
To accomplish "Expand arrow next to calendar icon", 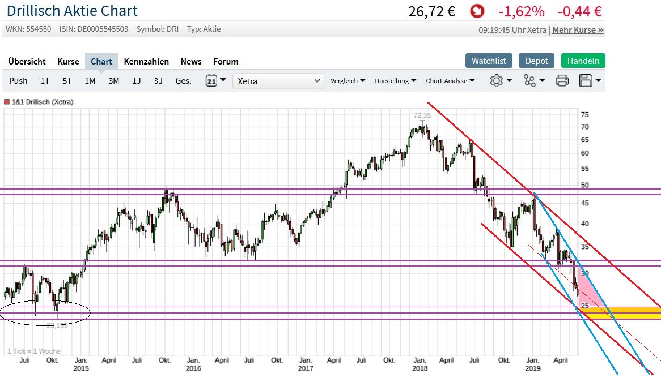I will 223,80.
